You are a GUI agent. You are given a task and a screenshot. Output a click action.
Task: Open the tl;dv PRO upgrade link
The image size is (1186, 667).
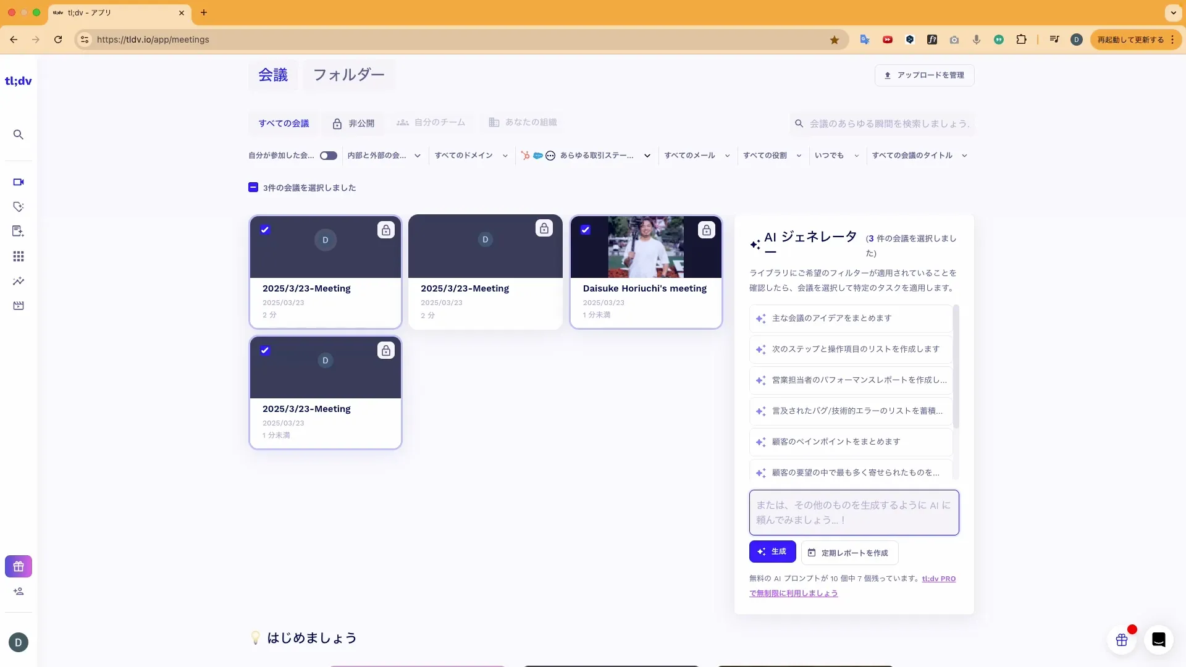tap(938, 579)
